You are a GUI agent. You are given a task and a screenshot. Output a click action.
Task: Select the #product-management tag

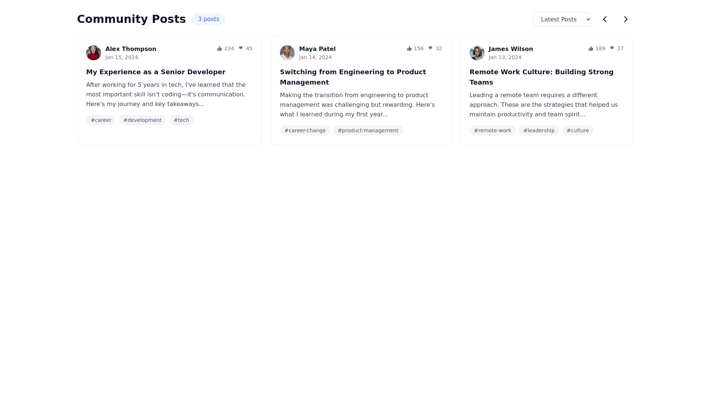click(x=368, y=130)
